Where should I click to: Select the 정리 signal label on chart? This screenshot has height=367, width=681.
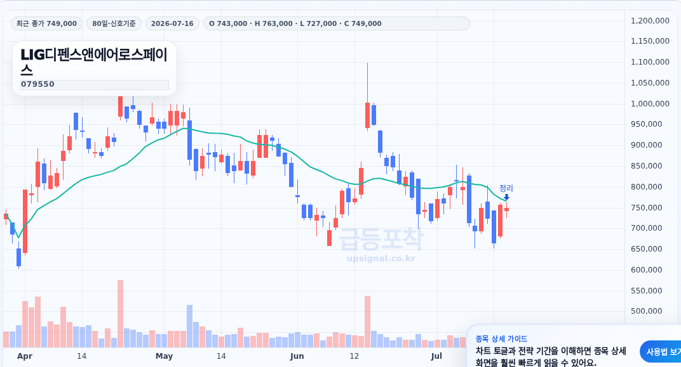pyautogui.click(x=506, y=188)
